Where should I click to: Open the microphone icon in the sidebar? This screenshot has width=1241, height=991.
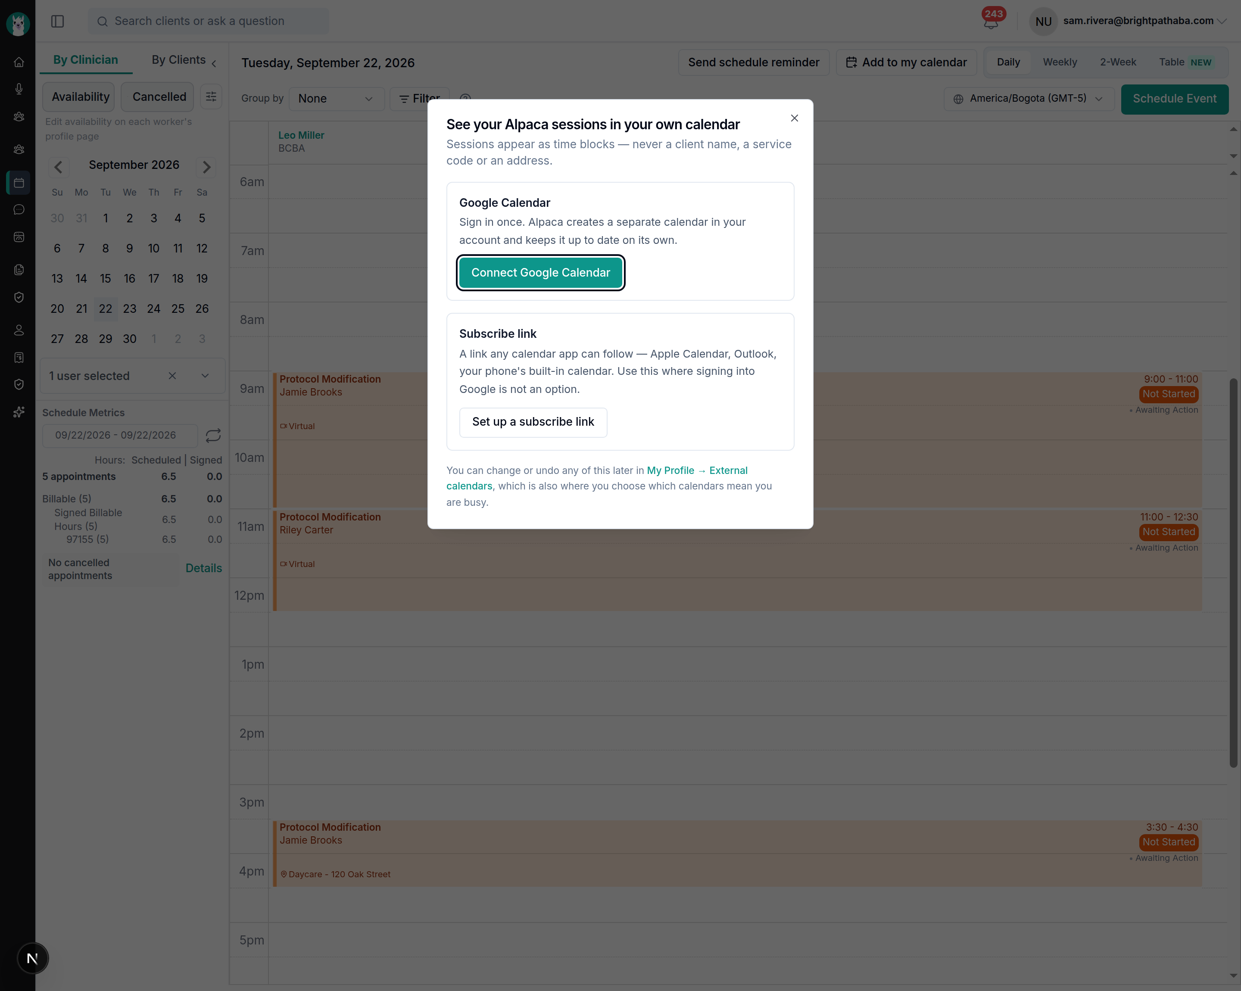pyautogui.click(x=19, y=89)
